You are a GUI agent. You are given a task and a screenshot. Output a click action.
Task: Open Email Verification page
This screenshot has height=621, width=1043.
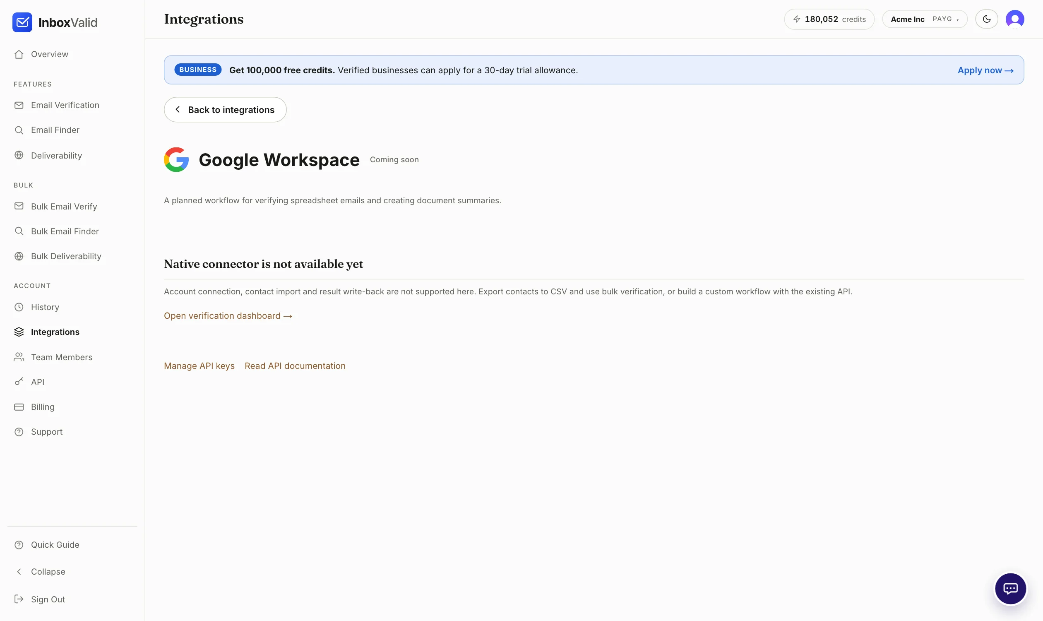point(65,105)
